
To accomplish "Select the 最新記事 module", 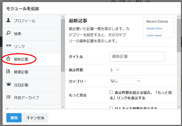I will coord(32,60).
